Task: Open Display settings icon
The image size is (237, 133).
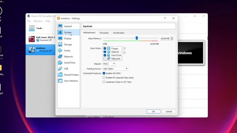Action: coord(60,38)
